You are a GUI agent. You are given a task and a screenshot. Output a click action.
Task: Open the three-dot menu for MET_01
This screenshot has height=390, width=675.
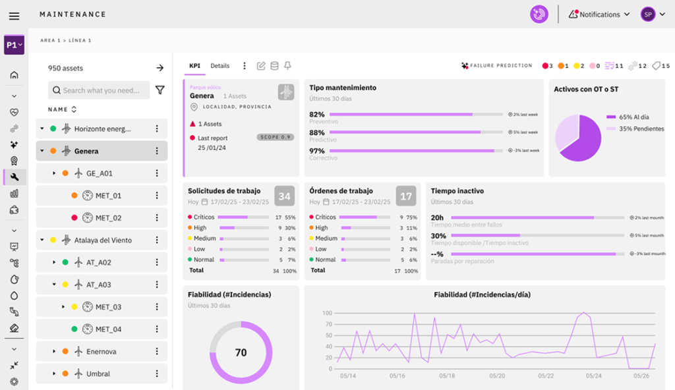pyautogui.click(x=157, y=196)
